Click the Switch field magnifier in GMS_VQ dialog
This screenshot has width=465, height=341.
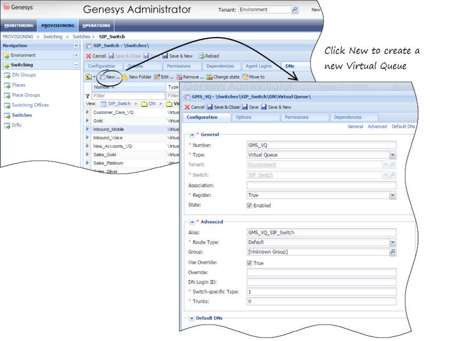393,174
